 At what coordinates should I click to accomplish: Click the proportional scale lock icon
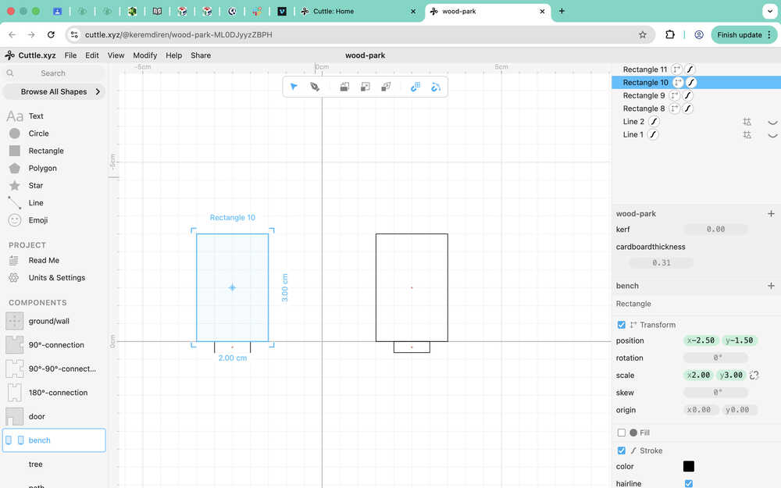tap(754, 375)
